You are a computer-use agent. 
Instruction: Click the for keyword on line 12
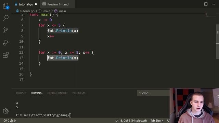pyautogui.click(x=42, y=52)
